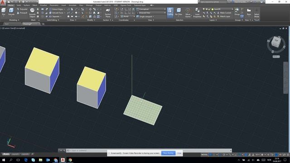Screen dimensions: 290x163
Task: Select the Extract Edges tool
Action: [56, 9]
